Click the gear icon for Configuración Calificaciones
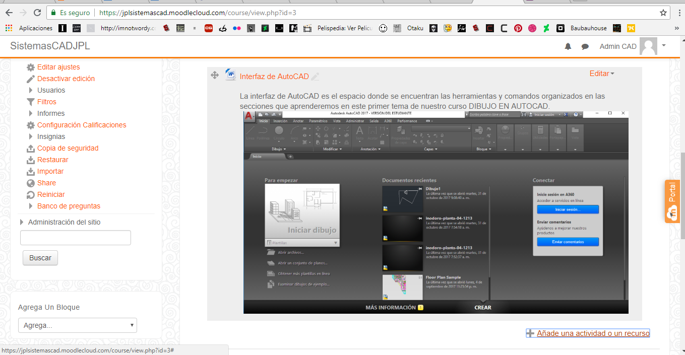 tap(31, 125)
